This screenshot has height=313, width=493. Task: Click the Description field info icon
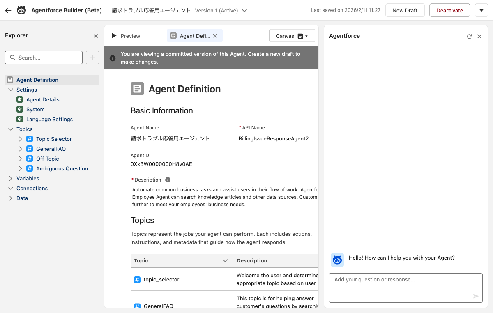tap(167, 180)
